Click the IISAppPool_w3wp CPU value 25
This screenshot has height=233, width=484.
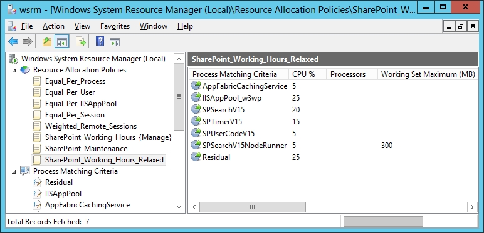[x=296, y=97]
